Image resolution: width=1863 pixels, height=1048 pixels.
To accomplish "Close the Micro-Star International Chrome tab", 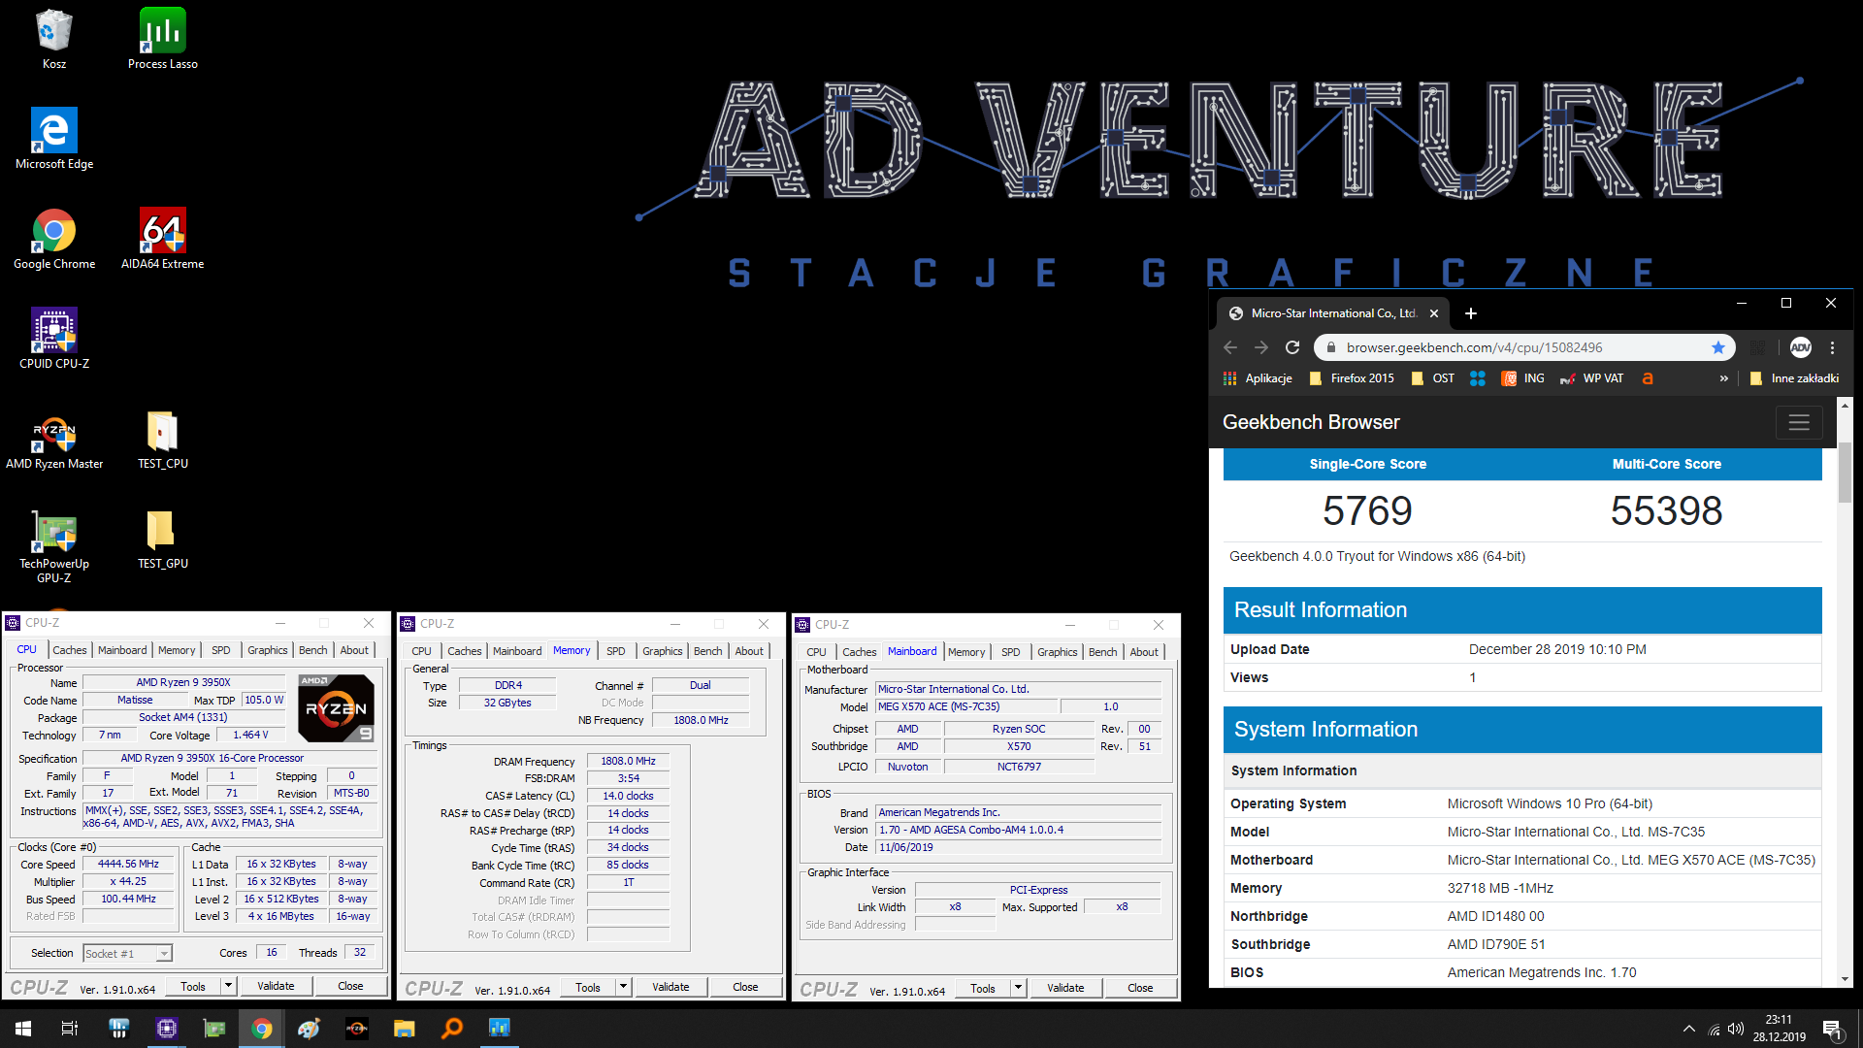I will pos(1434,313).
